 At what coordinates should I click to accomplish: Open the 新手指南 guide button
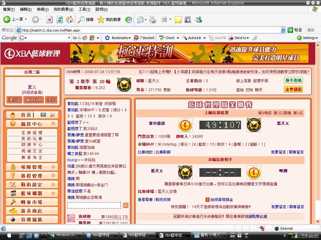(x=293, y=80)
